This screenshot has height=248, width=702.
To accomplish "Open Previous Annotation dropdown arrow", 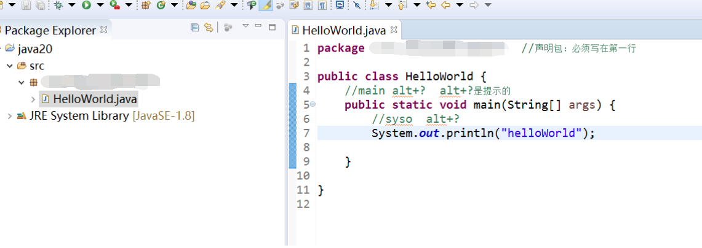I will coord(417,6).
